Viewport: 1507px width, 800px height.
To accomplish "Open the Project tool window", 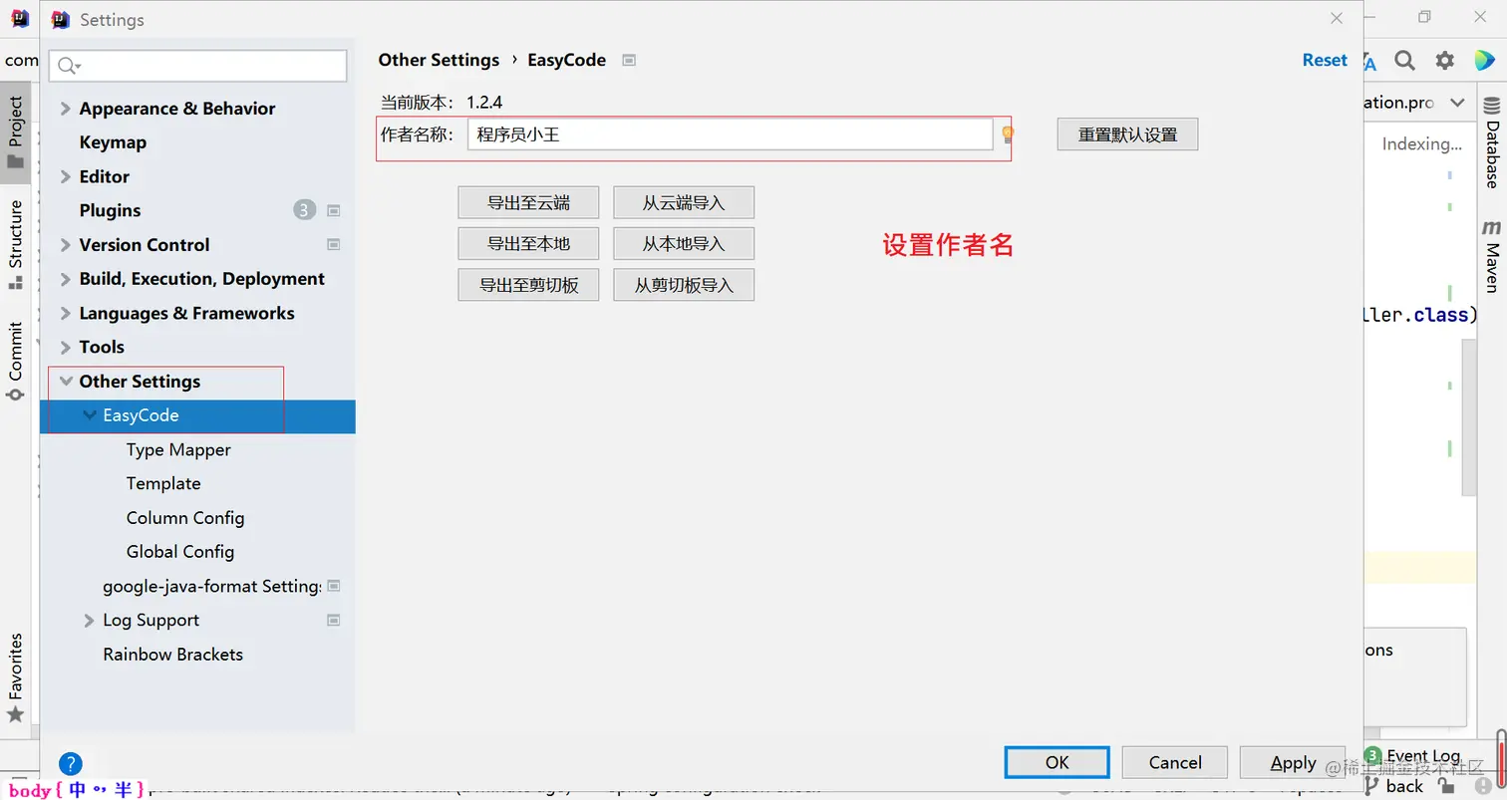I will pos(16,132).
